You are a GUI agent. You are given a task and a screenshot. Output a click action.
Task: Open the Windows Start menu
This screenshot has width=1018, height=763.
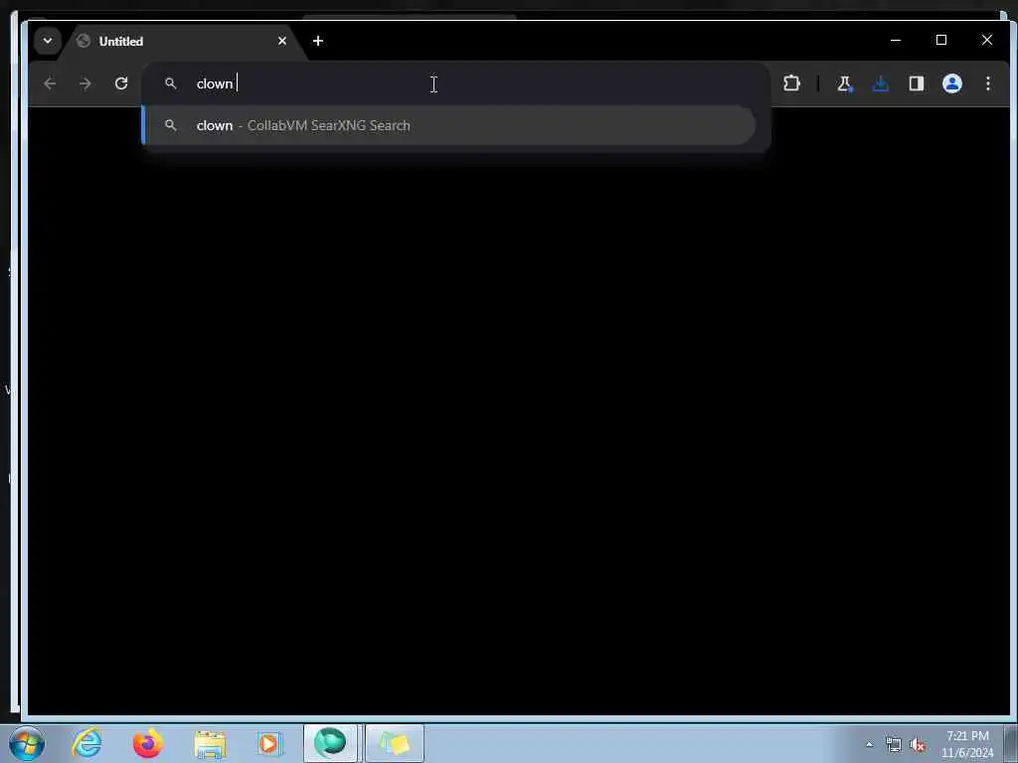tap(27, 743)
